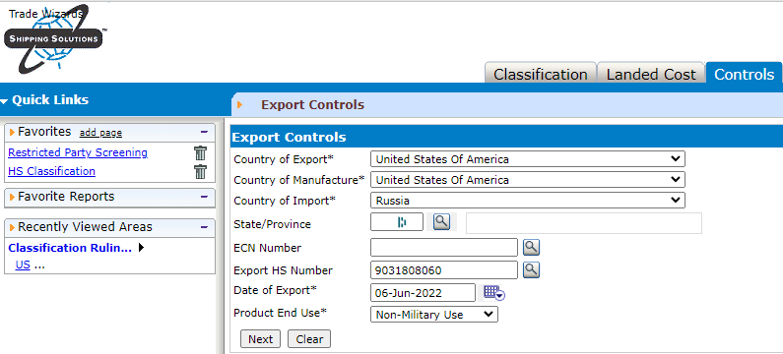The height and width of the screenshot is (354, 783).
Task: Click add page link in Favorites
Action: tap(100, 133)
